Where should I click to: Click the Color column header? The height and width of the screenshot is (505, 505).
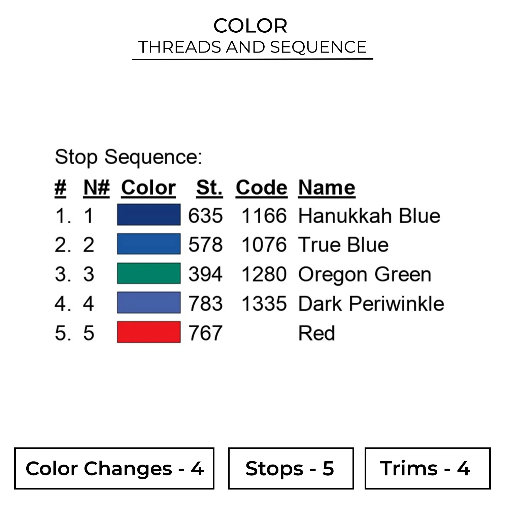[x=148, y=188]
